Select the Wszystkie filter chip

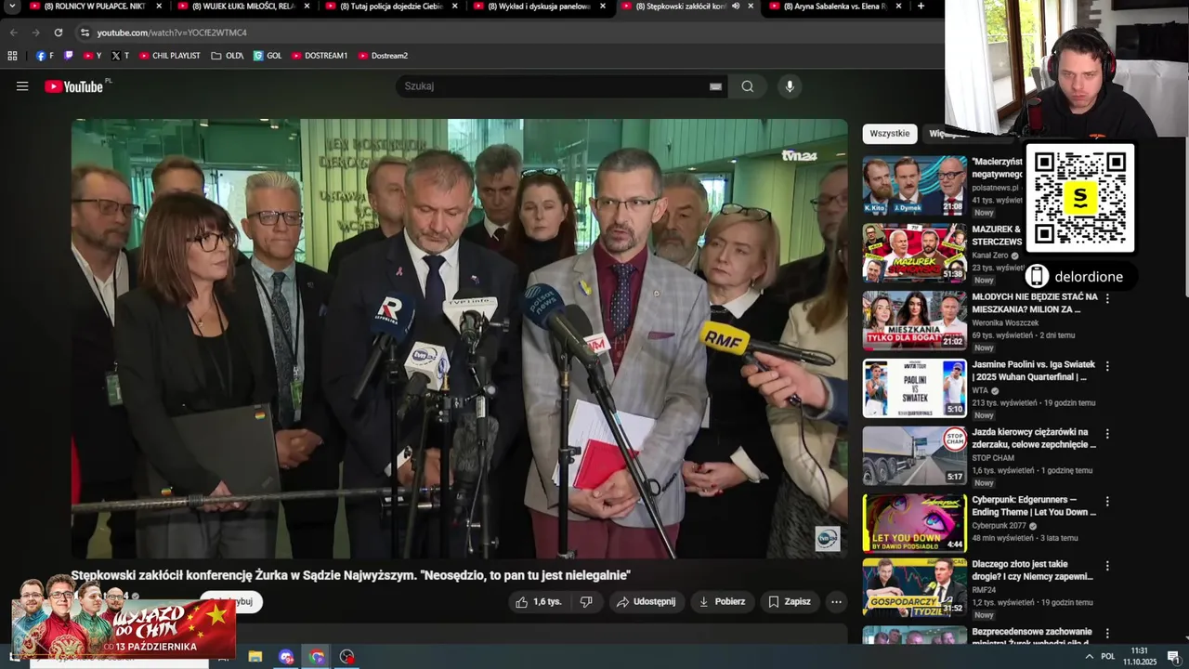(890, 134)
